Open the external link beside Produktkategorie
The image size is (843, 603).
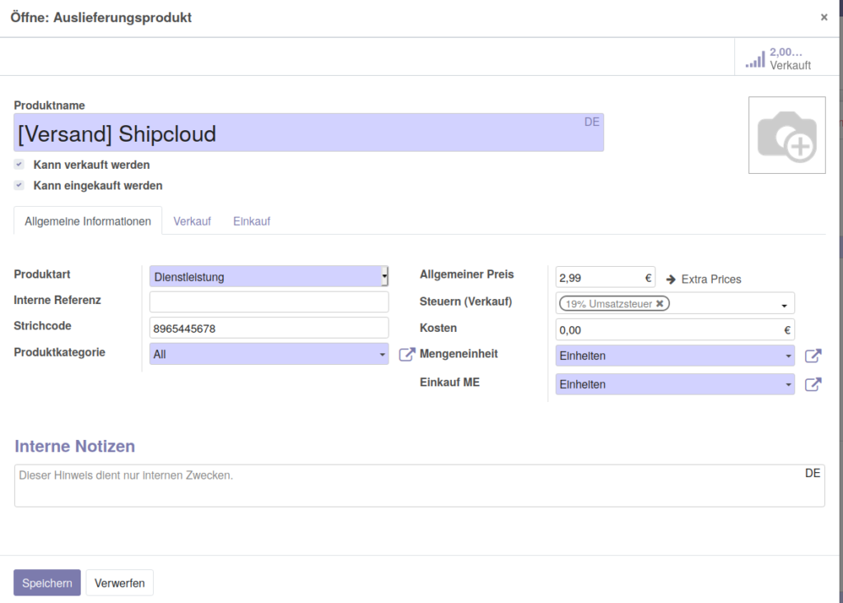coord(406,354)
